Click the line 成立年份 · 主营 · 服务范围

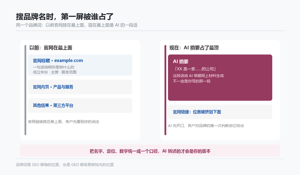coord(55,72)
